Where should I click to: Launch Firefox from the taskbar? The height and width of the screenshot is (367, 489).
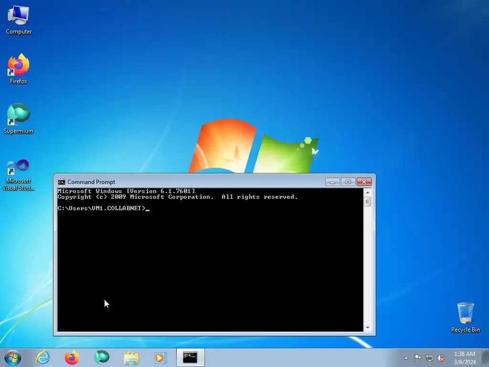[72, 357]
